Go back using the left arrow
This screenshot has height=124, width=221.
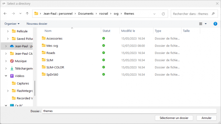[x=5, y=14]
